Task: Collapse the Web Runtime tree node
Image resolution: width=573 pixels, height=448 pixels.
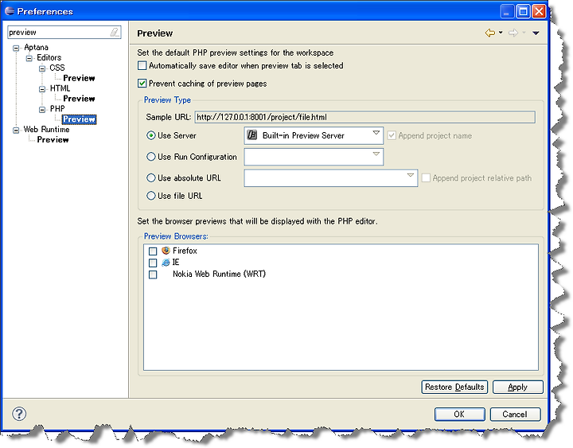Action: (x=16, y=130)
